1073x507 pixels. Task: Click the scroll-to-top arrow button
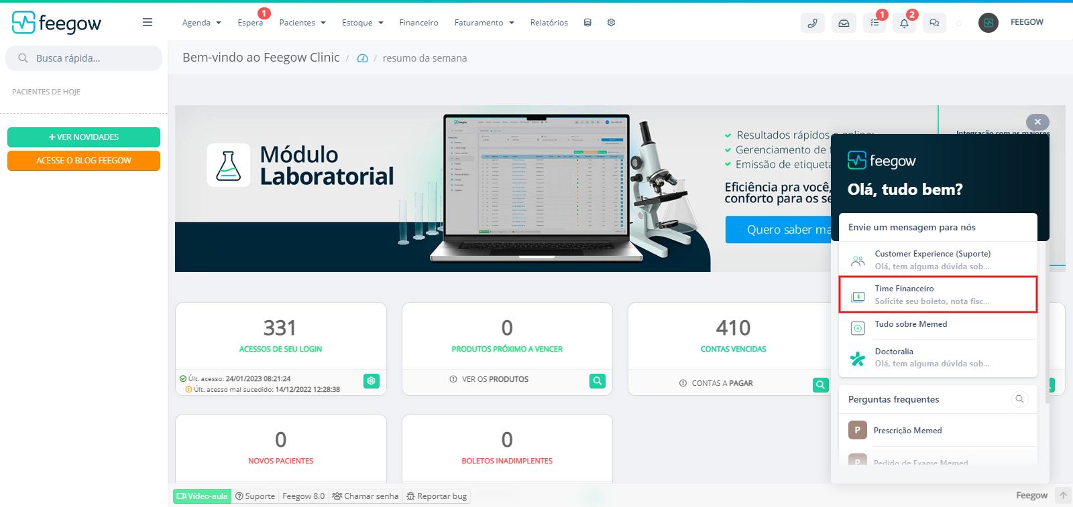coord(1063,496)
